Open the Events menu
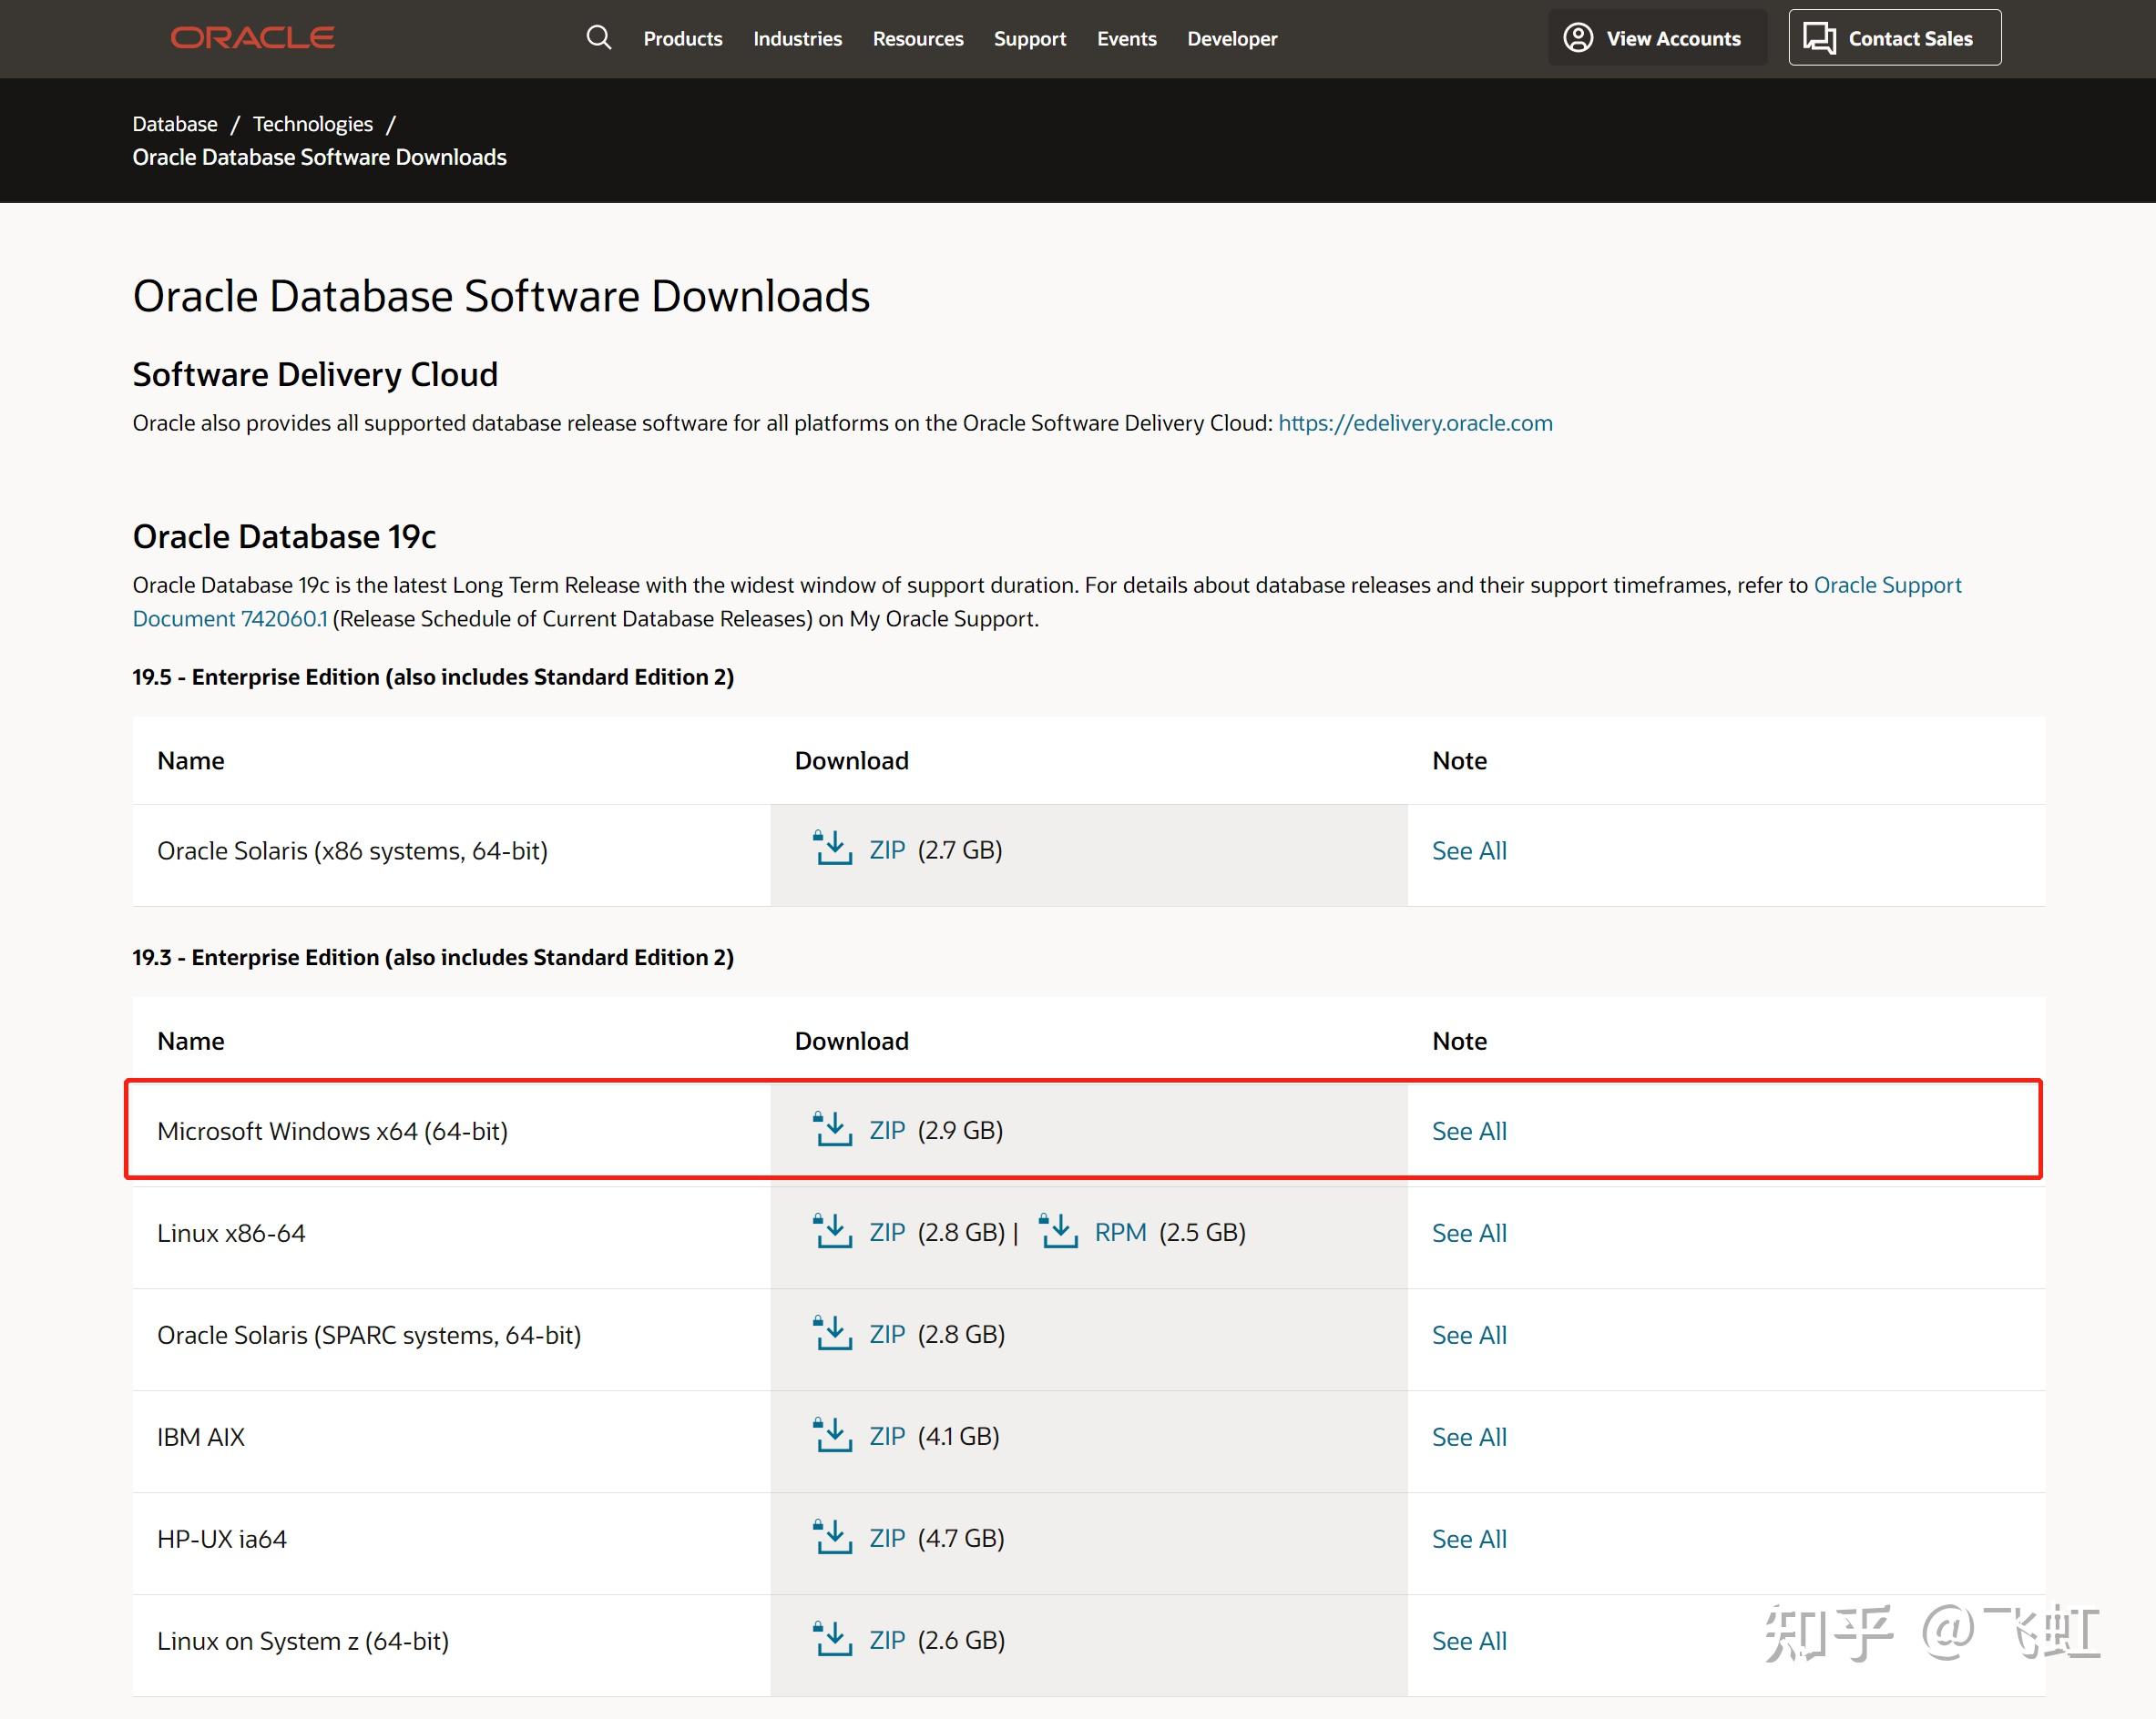Image resolution: width=2156 pixels, height=1719 pixels. coord(1127,39)
